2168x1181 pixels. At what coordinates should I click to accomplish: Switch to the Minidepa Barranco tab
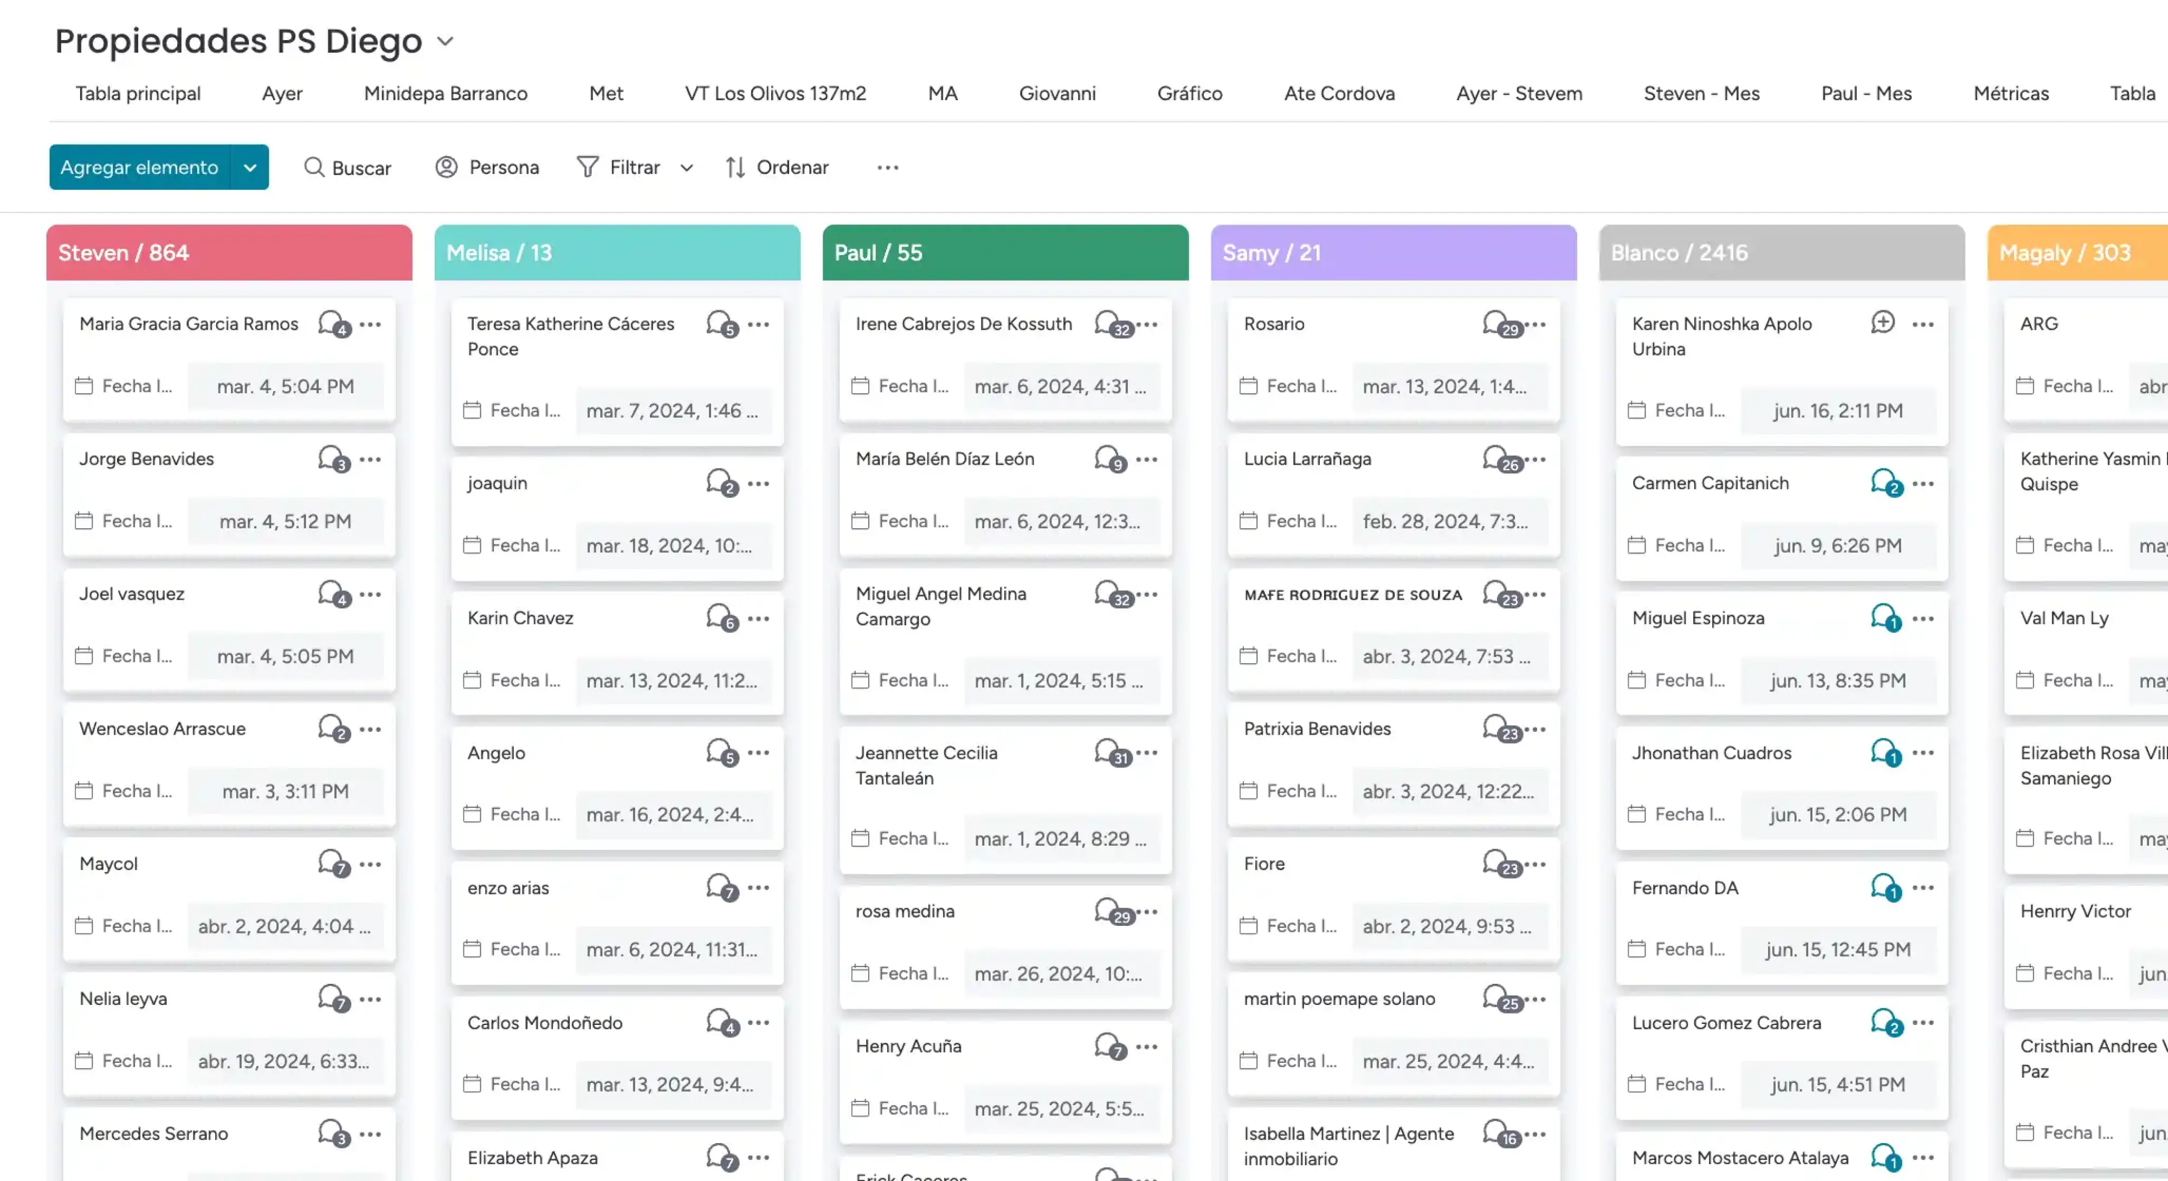tap(445, 93)
